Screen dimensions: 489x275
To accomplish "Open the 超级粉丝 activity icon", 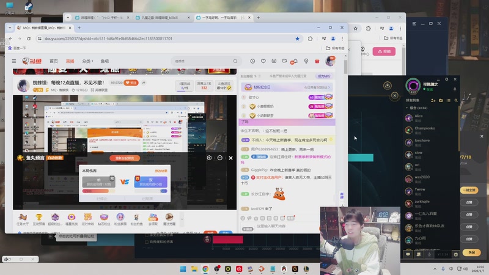I will click(55, 219).
